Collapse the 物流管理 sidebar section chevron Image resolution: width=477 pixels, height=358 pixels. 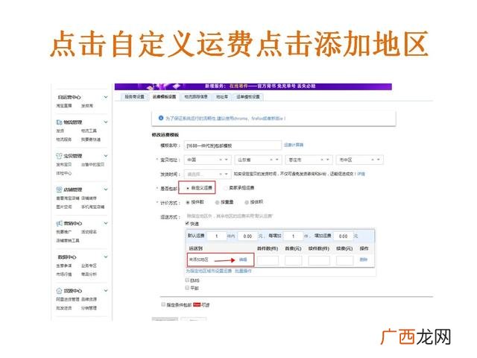click(106, 122)
